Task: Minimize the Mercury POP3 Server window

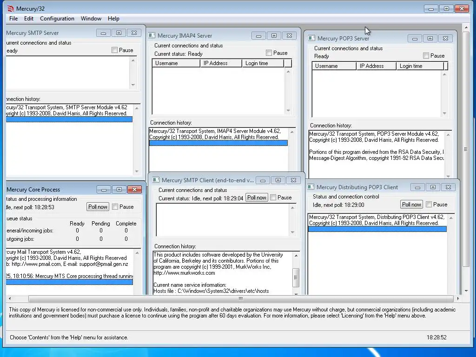Action: pos(415,39)
